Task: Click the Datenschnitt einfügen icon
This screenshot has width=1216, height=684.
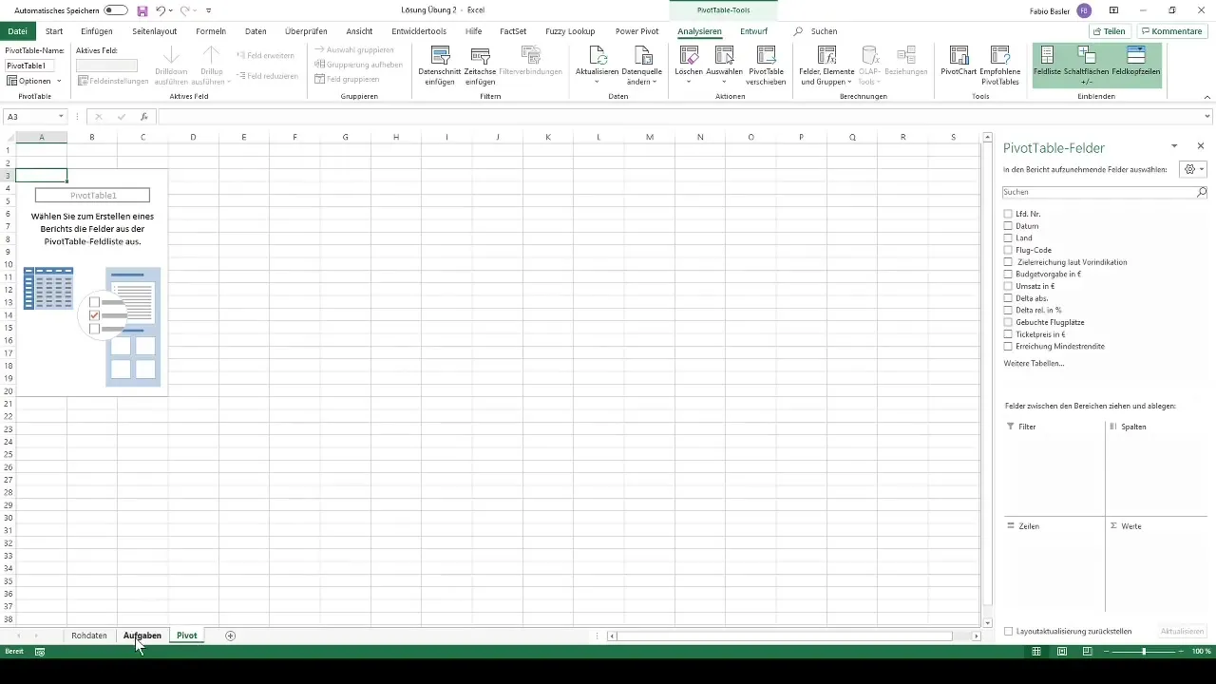Action: [440, 55]
